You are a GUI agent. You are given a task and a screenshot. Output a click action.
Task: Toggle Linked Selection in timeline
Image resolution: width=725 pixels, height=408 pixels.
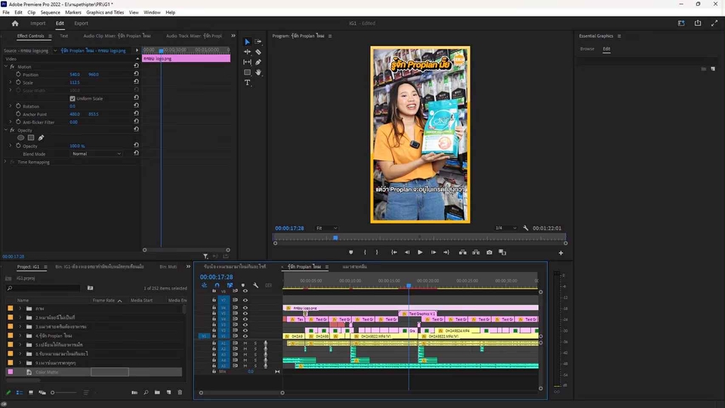[x=230, y=286]
